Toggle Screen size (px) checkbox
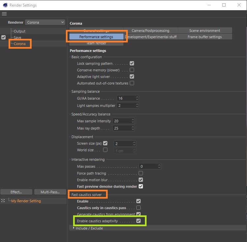Image resolution: width=247 pixels, height=242 pixels. 105,143
